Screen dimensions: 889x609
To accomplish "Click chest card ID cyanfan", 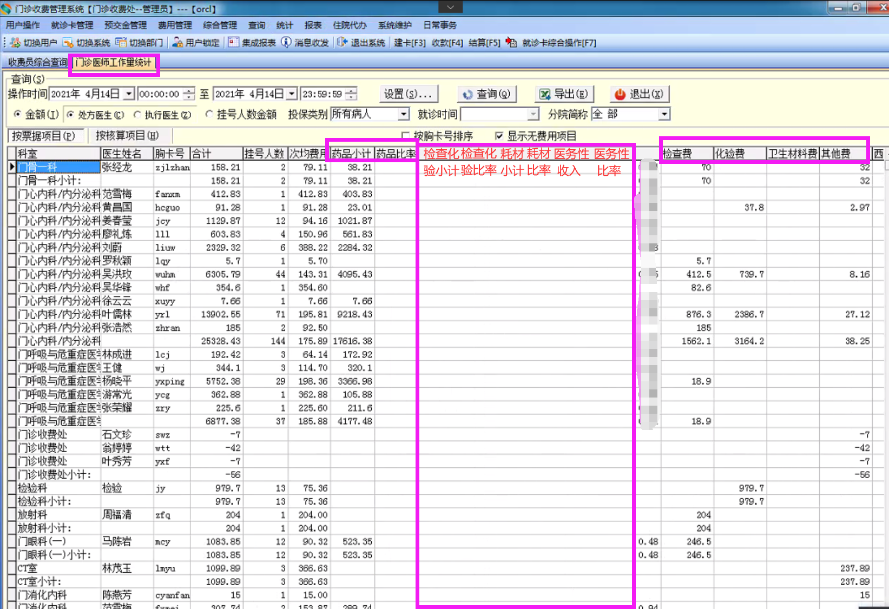I will 173,595.
